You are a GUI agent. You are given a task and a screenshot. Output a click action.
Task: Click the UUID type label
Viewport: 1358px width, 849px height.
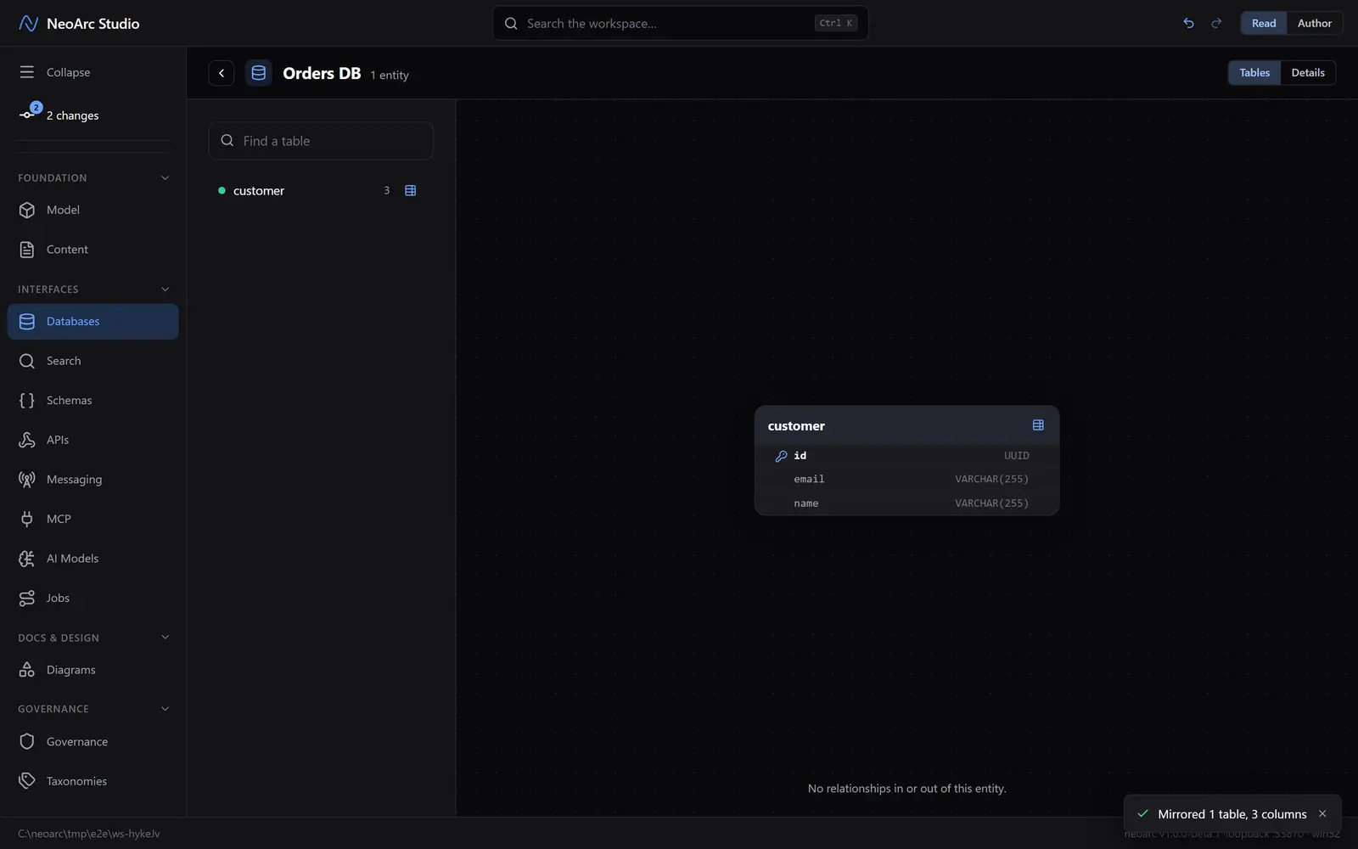click(x=1017, y=456)
